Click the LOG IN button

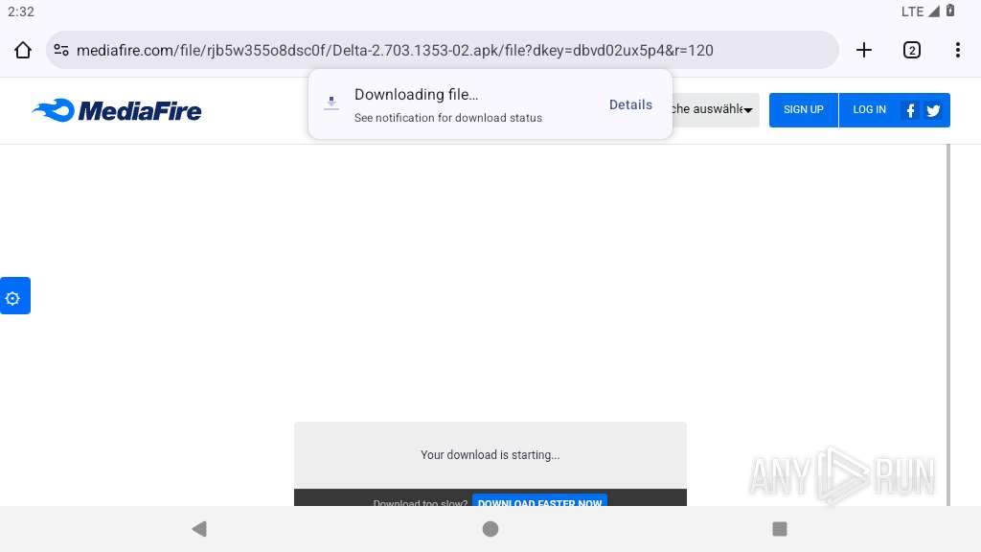point(870,110)
